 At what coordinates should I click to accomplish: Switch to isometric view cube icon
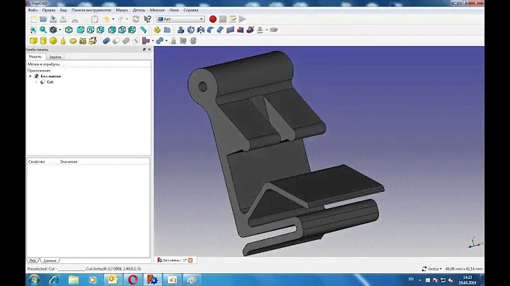tap(69, 30)
